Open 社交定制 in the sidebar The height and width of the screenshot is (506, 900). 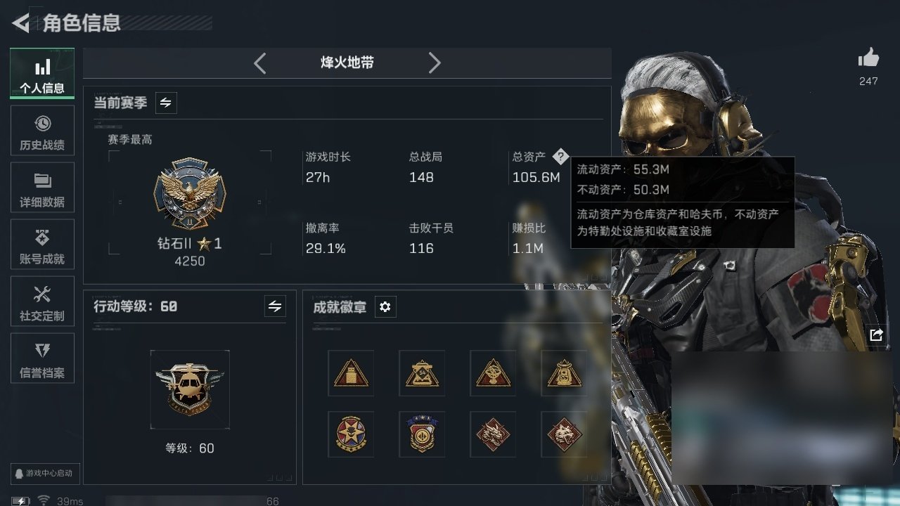42,301
